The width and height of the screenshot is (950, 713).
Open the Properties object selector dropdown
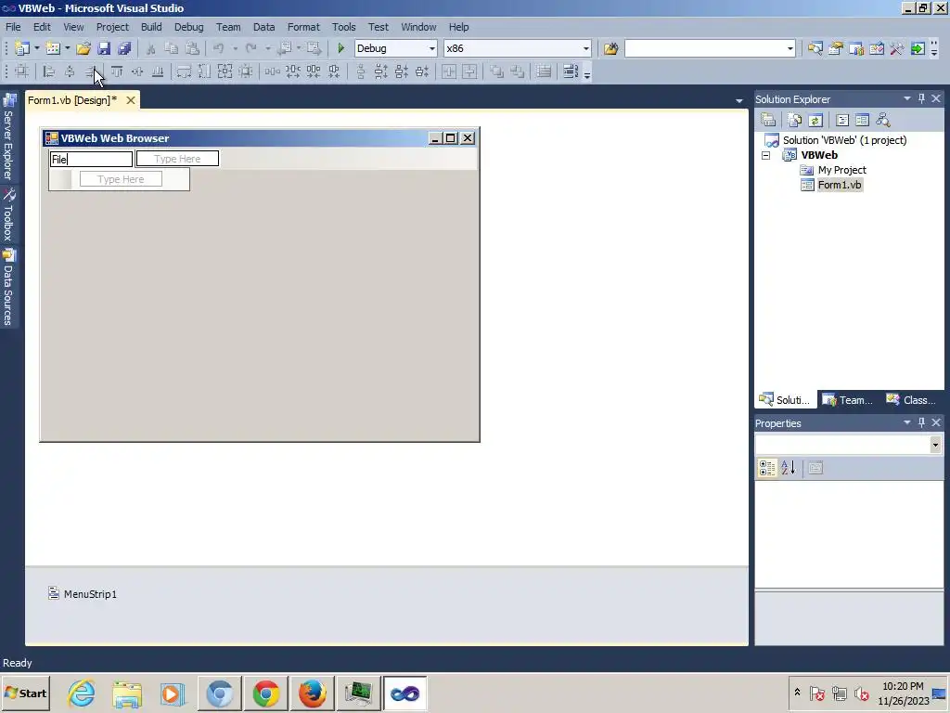(935, 445)
